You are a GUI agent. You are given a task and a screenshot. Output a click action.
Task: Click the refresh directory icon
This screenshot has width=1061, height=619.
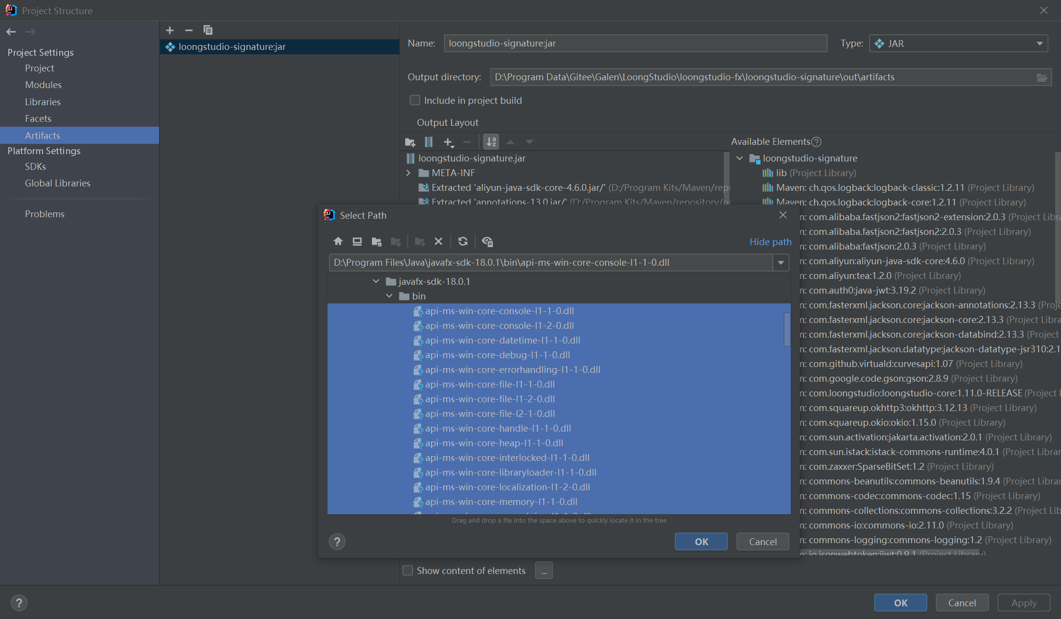(x=462, y=241)
